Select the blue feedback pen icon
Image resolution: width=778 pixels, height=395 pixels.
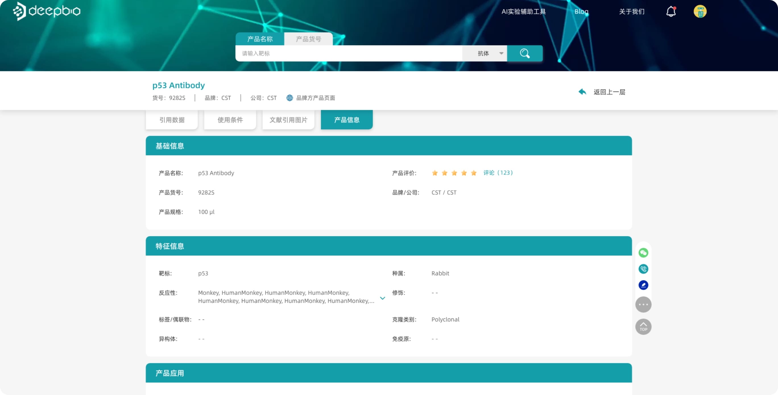pos(643,285)
